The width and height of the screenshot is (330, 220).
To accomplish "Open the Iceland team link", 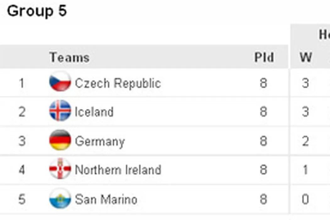I will point(94,112).
